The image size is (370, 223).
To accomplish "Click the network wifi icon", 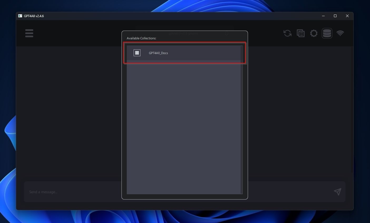I will [340, 33].
